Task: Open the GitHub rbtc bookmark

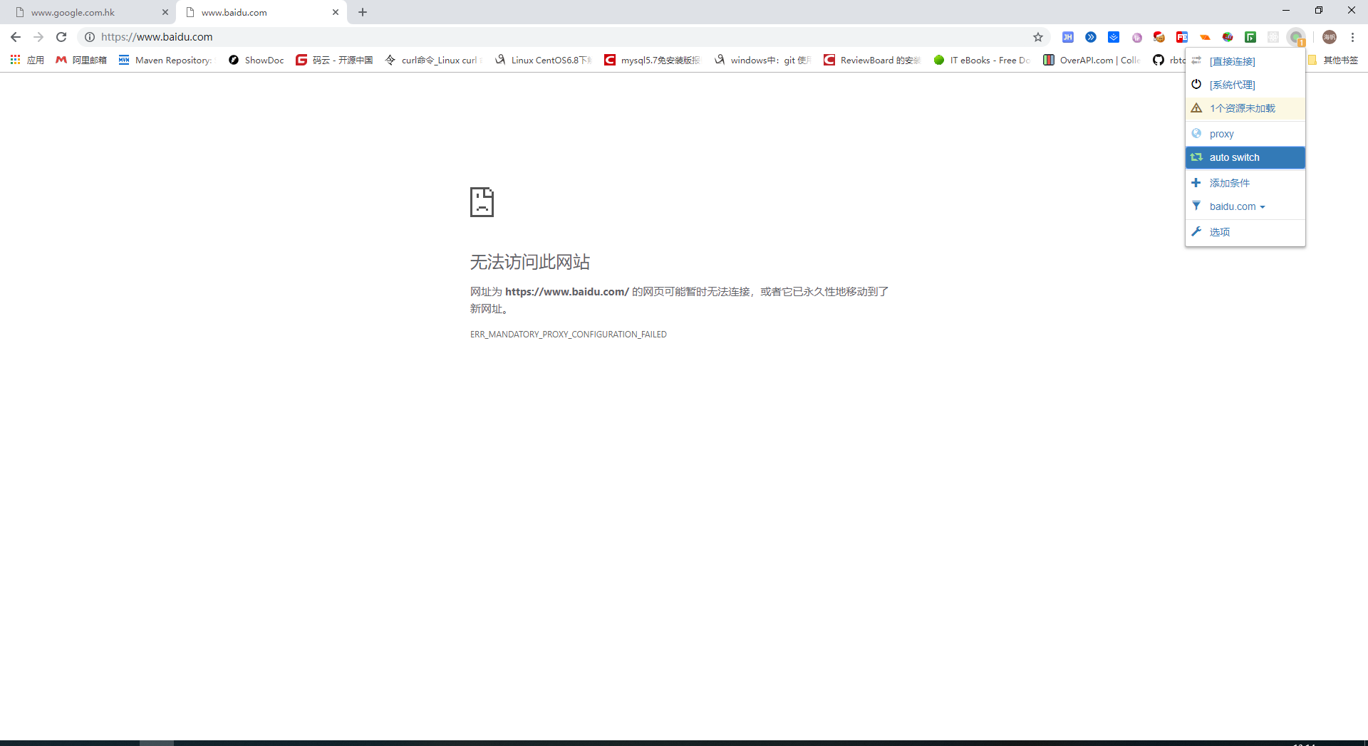Action: tap(1168, 60)
